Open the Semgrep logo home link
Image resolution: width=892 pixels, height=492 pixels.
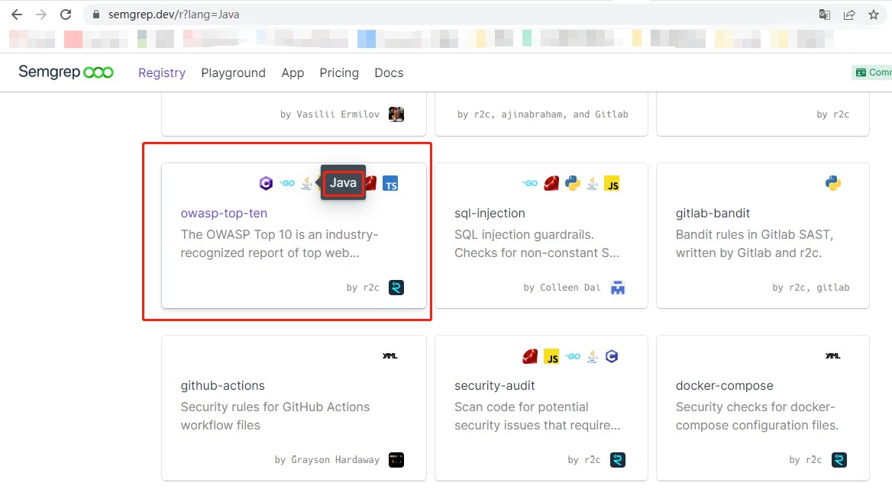[x=66, y=72]
